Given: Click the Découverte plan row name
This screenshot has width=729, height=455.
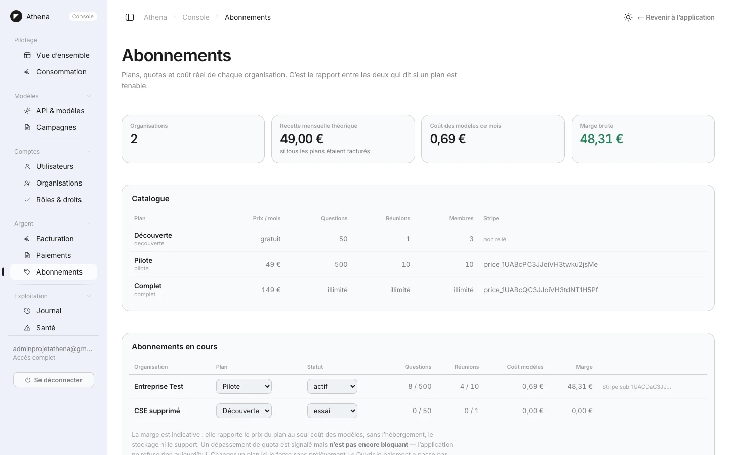Looking at the screenshot, I should click(x=153, y=235).
